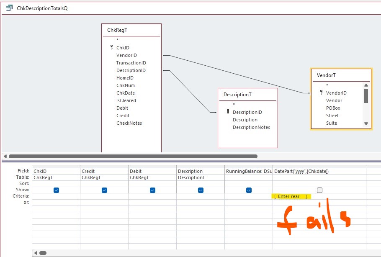Screen dimensions: 381x257
Task: Uncheck Show box for Description column
Action: [201, 190]
